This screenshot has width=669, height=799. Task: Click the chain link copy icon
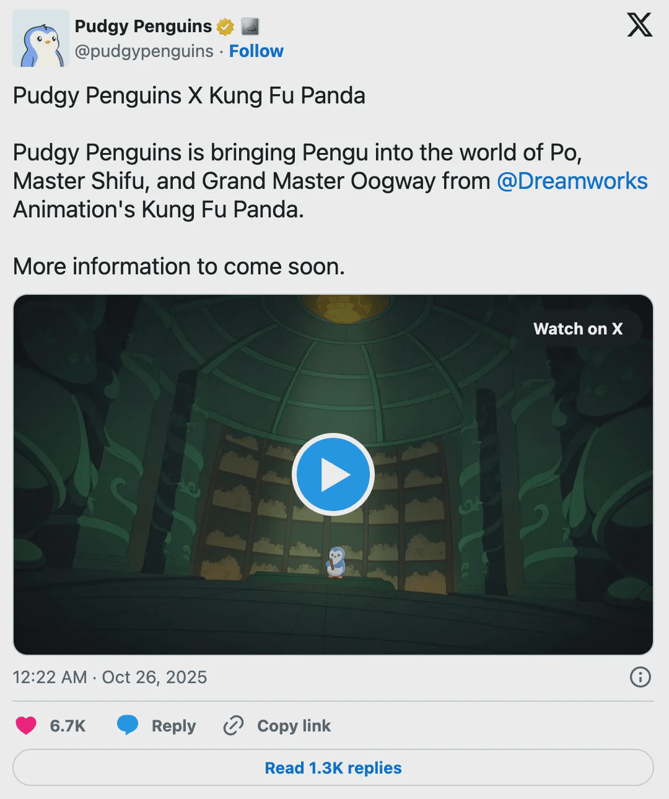(234, 725)
